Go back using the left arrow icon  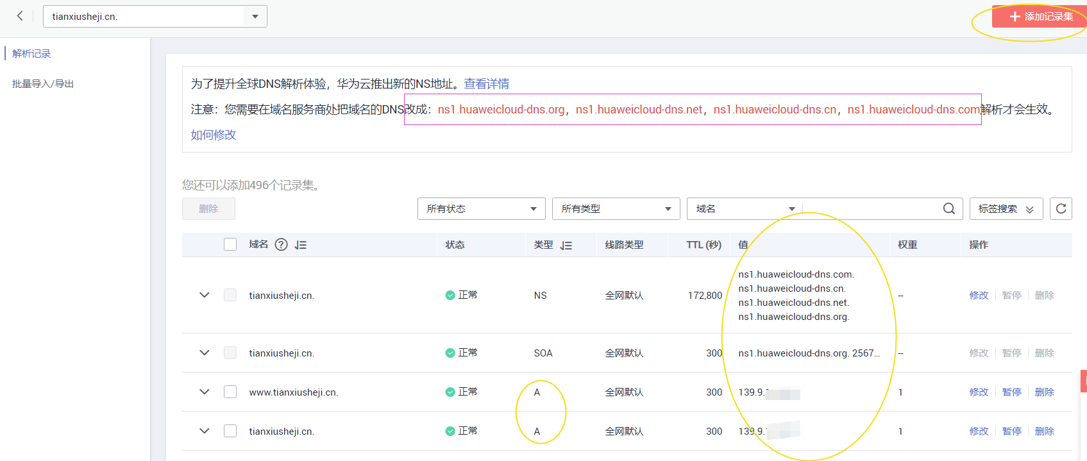point(20,16)
